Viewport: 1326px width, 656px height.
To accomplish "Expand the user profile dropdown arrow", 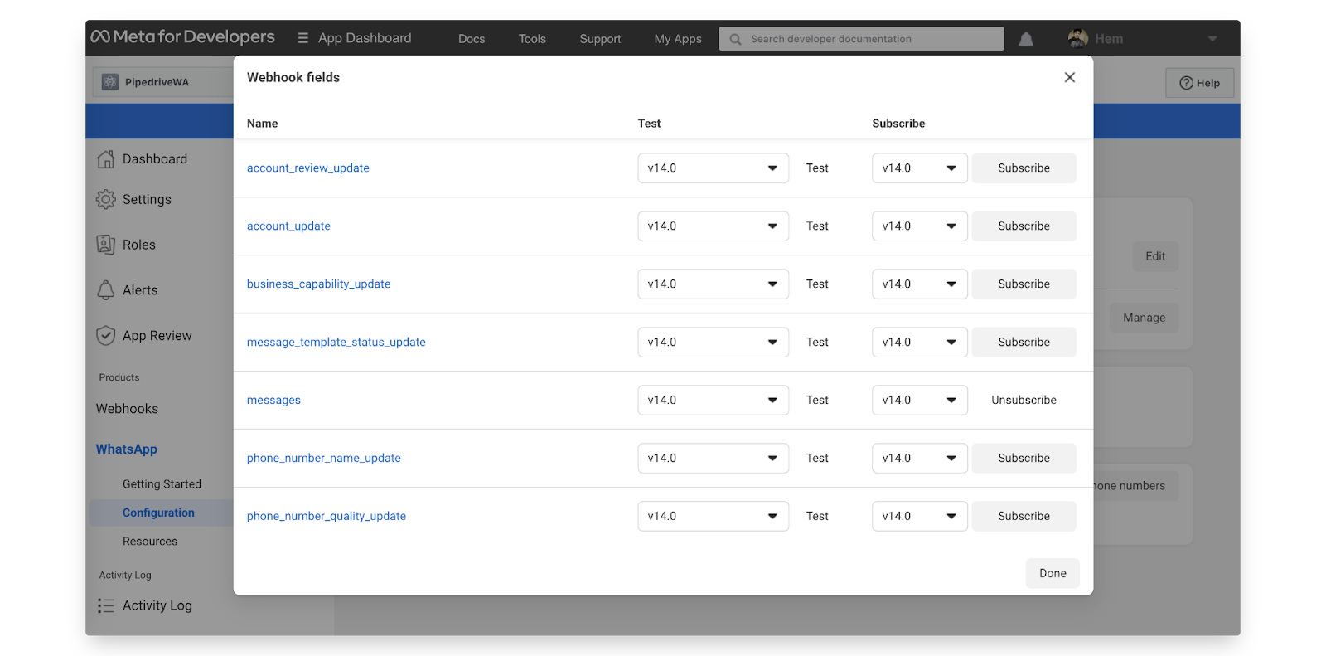I will pyautogui.click(x=1212, y=39).
